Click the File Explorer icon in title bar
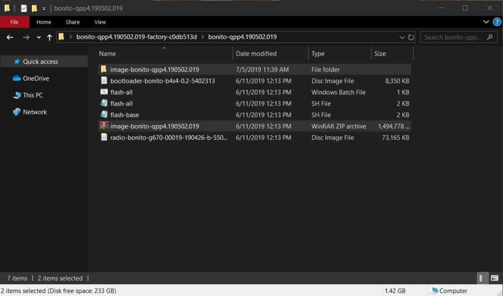The width and height of the screenshot is (503, 296). [8, 8]
